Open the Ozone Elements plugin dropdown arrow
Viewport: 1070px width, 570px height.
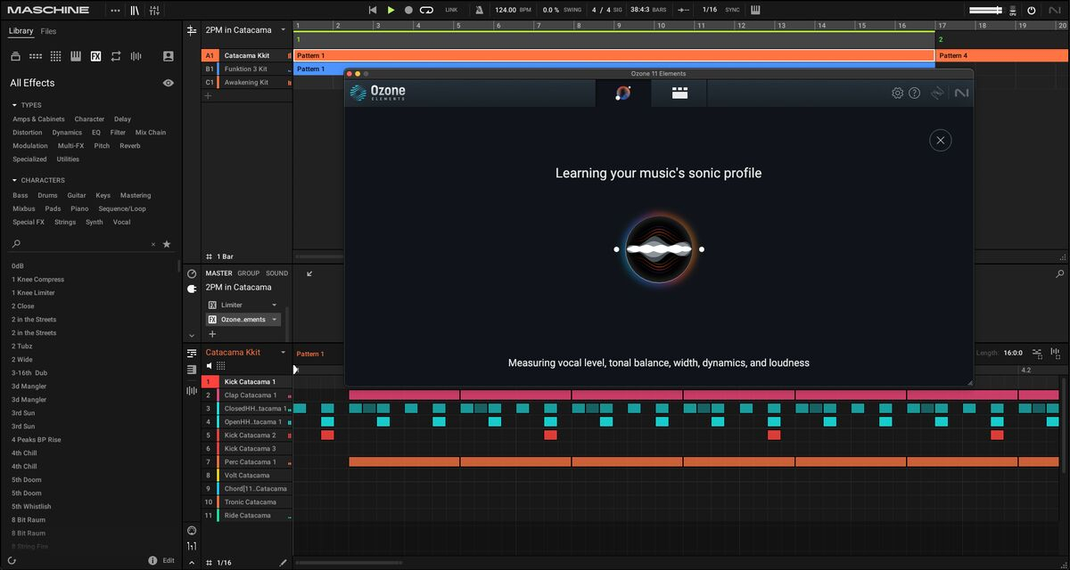[275, 319]
